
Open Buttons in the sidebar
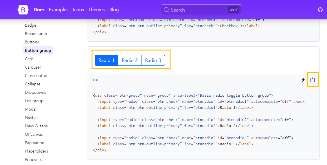(x=32, y=42)
